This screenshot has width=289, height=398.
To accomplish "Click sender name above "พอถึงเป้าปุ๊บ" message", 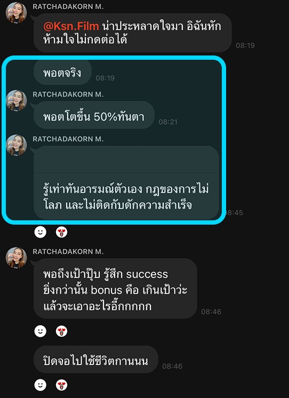I will [x=68, y=251].
